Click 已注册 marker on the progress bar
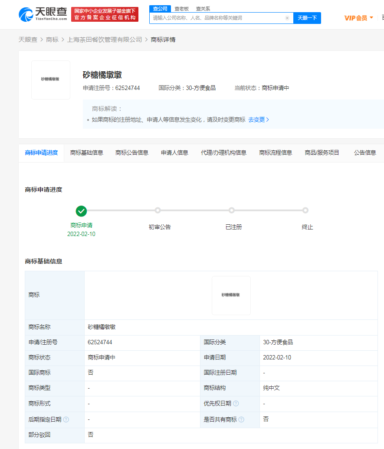Screen dimensions: 384x449 (231, 210)
